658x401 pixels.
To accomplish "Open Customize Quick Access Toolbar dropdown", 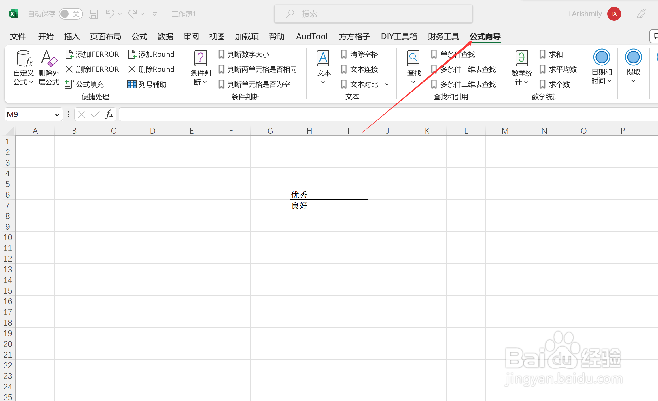I will coord(155,14).
